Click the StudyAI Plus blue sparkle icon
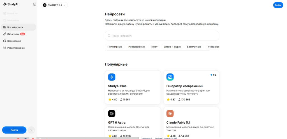 pos(112,77)
